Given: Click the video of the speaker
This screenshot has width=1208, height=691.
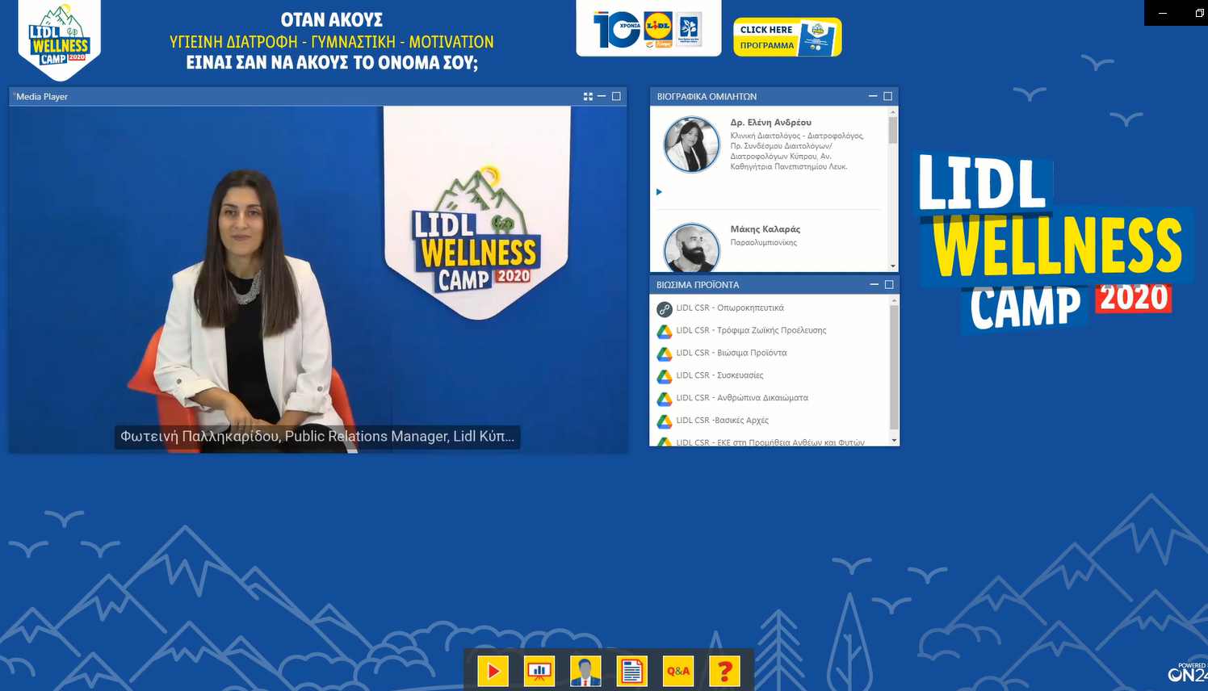Looking at the screenshot, I should pyautogui.click(x=317, y=279).
